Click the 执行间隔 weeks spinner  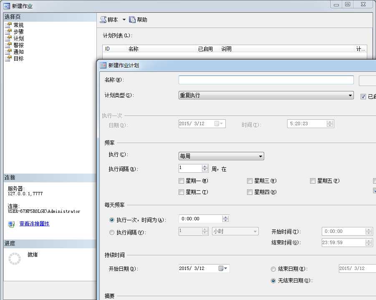coord(205,168)
